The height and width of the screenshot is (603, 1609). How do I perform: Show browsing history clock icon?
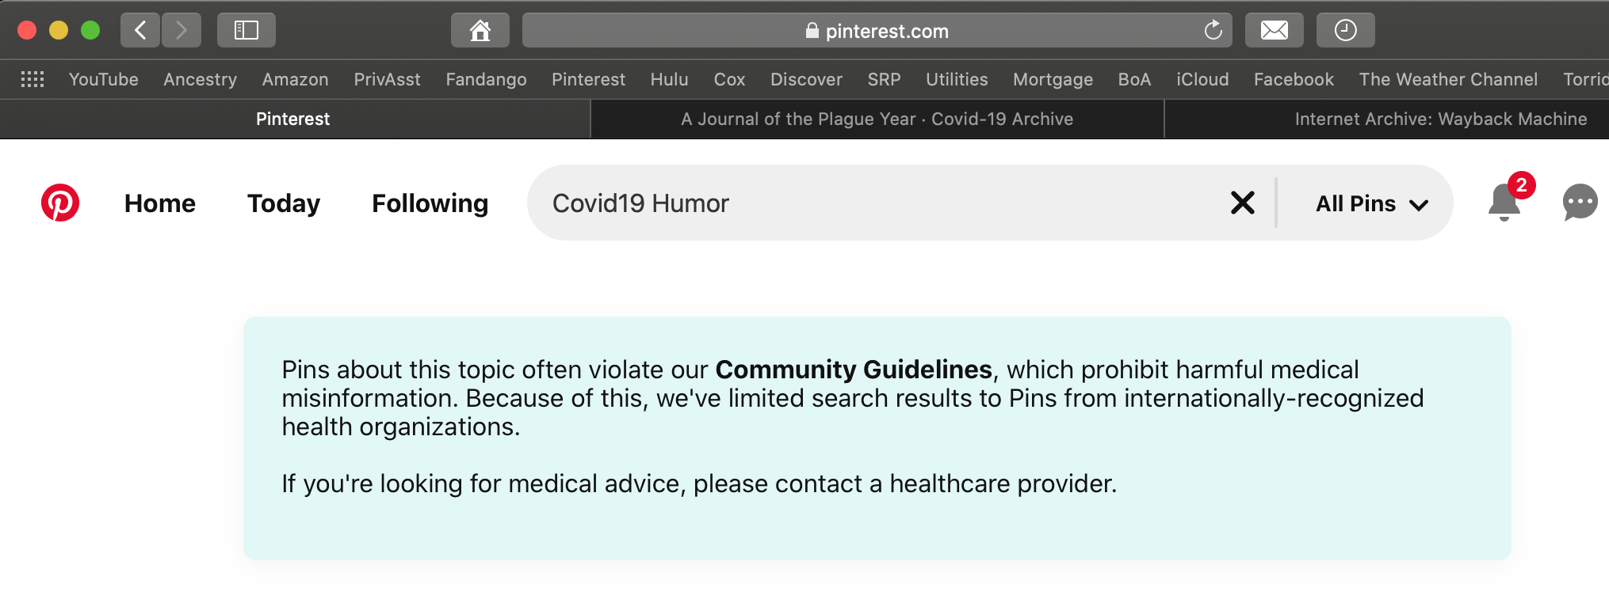coord(1345,31)
